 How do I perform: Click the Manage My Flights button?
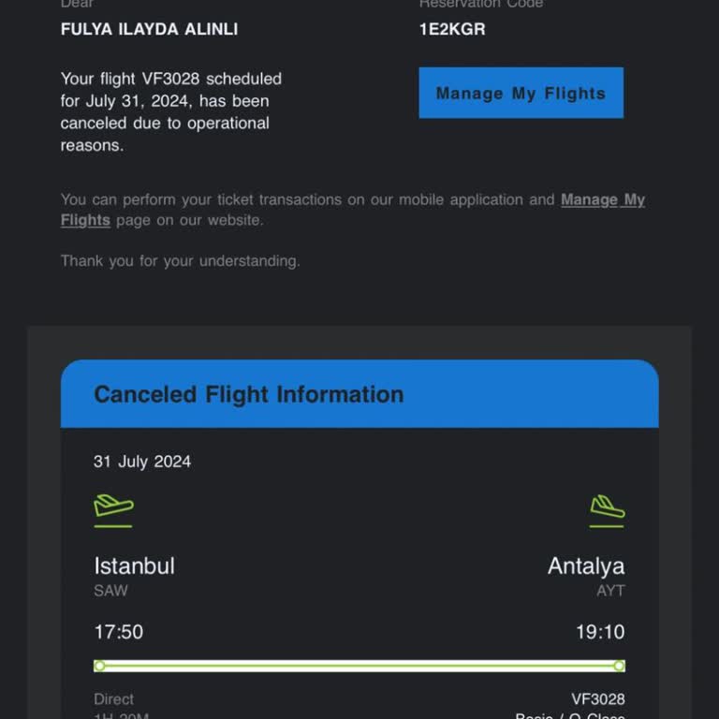pyautogui.click(x=521, y=93)
